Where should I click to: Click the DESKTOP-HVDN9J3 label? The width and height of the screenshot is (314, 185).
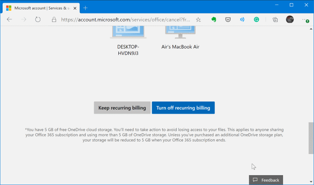[128, 50]
